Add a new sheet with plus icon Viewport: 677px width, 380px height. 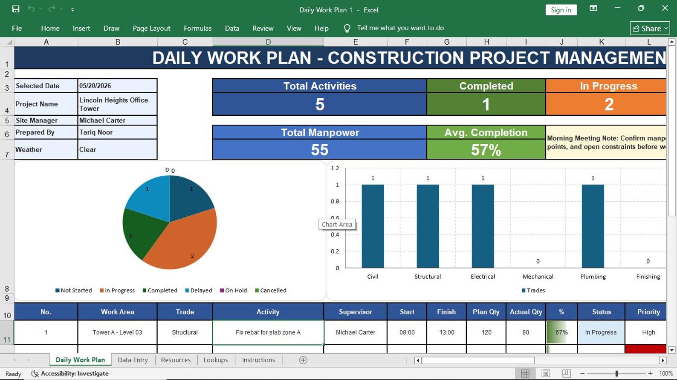(x=303, y=360)
